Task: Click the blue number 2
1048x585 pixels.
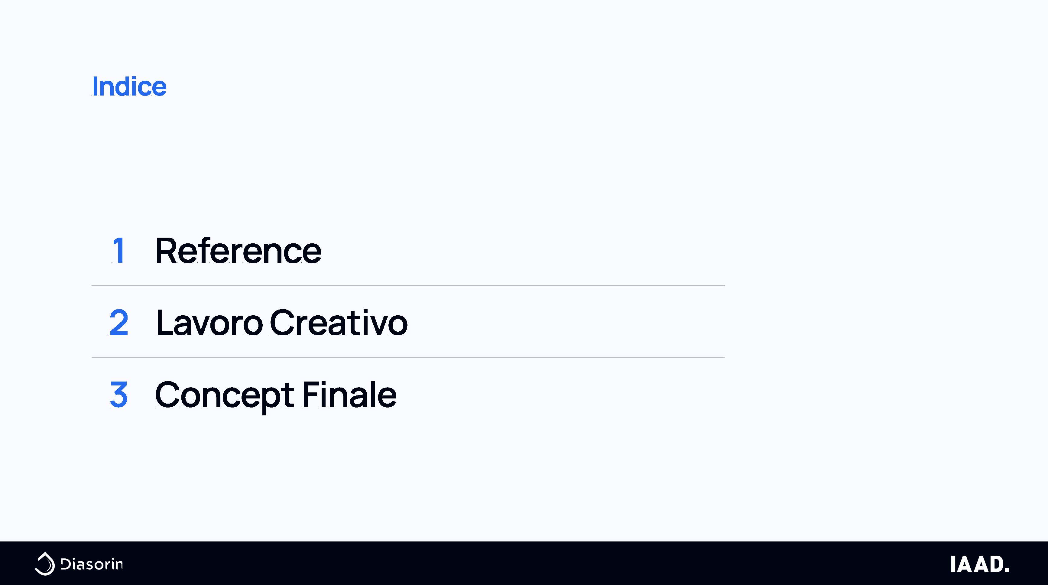Action: point(119,323)
